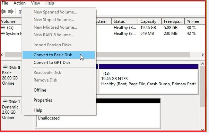209x133 pixels.
Task: Click the System R volume drive icon
Action: pyautogui.click(x=3, y=34)
